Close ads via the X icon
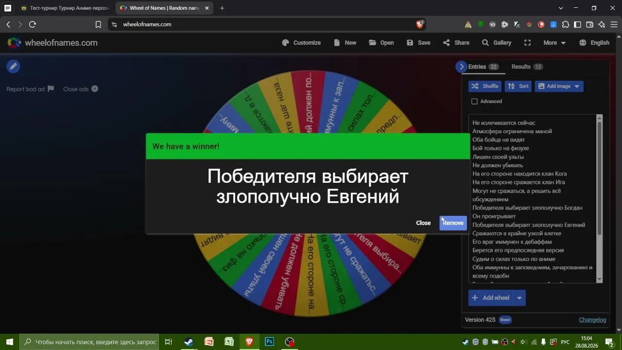Screen dimensions: 622x350 (x=95, y=89)
